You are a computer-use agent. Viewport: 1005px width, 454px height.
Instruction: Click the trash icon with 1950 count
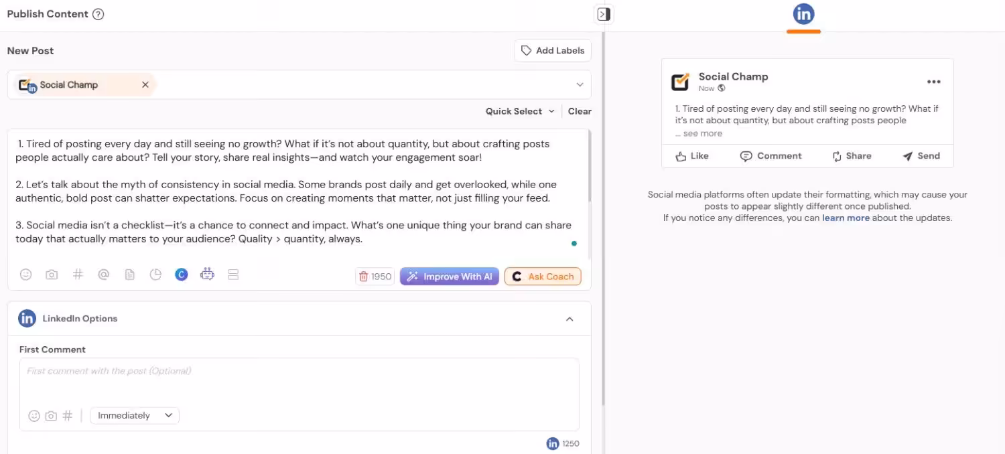[375, 277]
